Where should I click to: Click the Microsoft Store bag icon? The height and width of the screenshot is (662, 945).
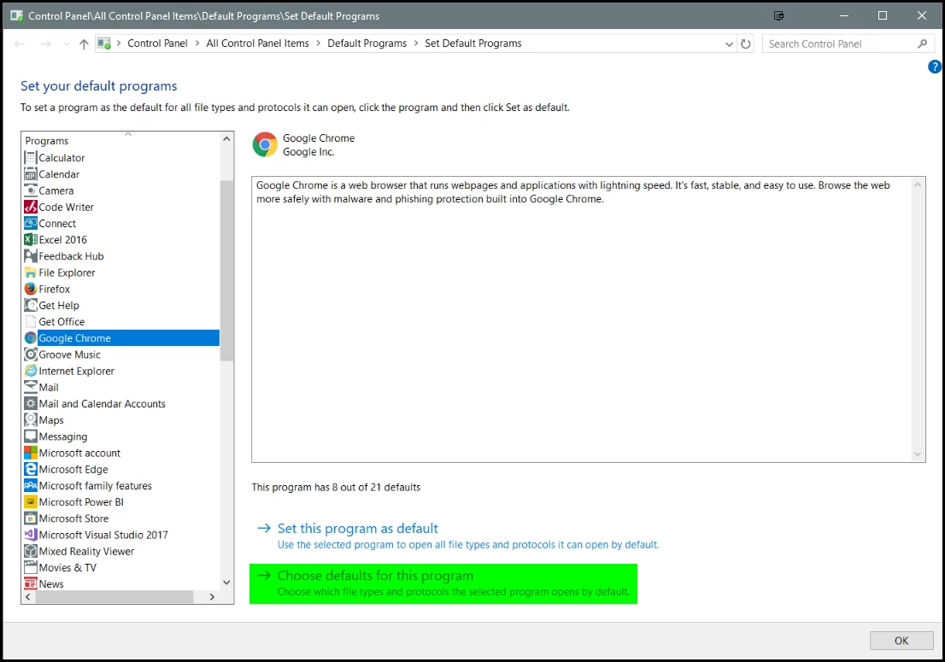click(31, 518)
